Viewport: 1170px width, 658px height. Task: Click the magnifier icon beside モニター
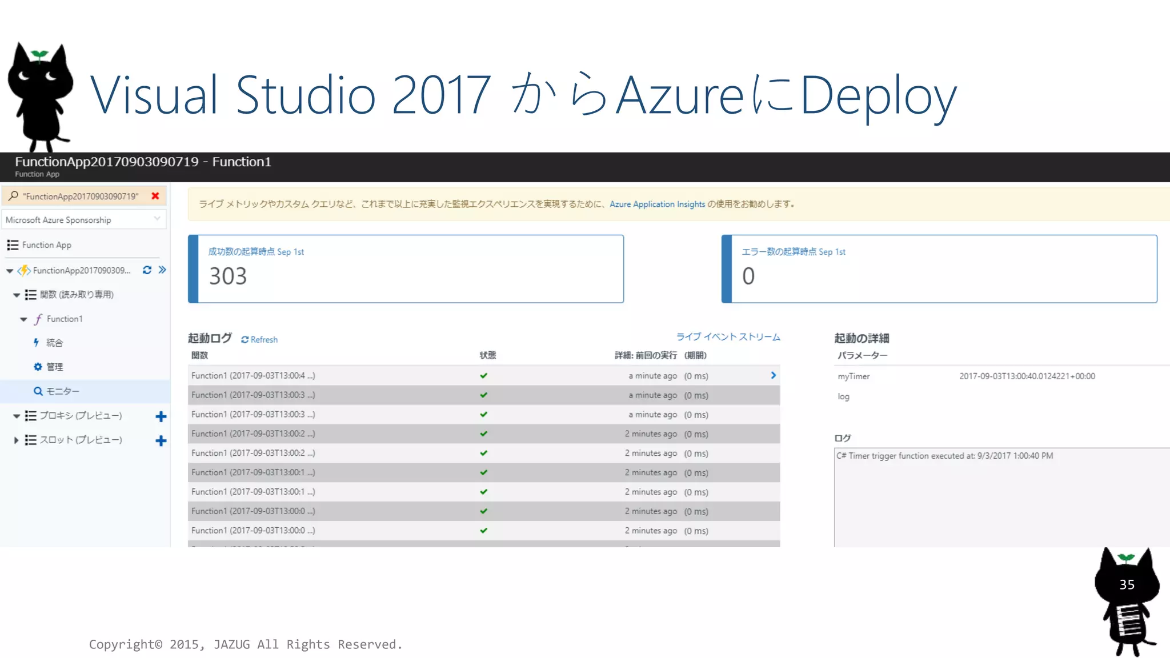coord(38,391)
